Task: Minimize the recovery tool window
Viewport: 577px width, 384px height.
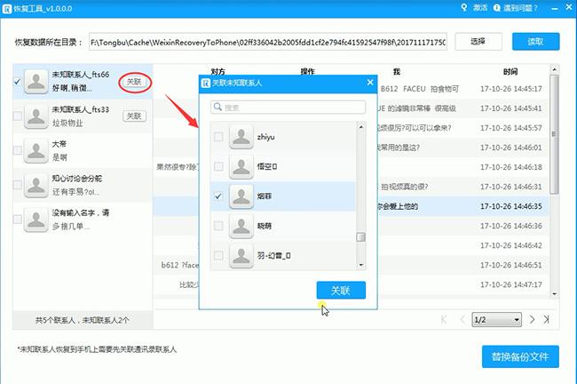Action: (x=555, y=8)
